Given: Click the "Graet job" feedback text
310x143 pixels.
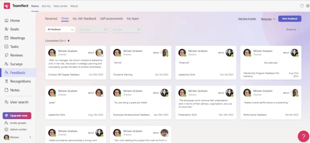Looking at the screenshot, I should tap(184, 63).
